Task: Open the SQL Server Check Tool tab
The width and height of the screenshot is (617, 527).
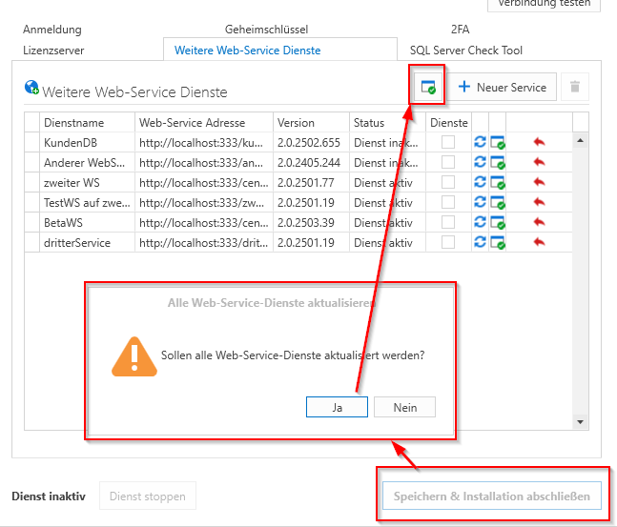Action: [x=466, y=51]
